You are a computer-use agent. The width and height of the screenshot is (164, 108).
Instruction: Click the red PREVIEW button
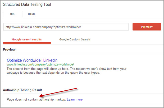pyautogui.click(x=147, y=27)
